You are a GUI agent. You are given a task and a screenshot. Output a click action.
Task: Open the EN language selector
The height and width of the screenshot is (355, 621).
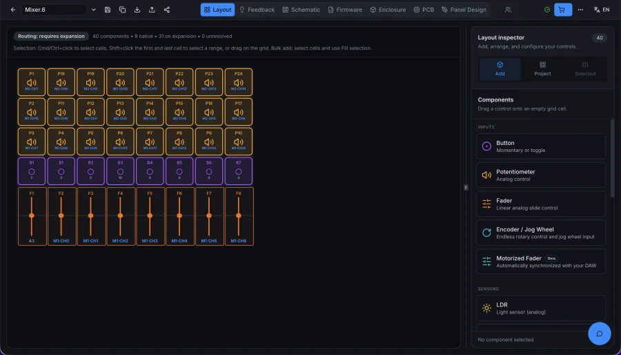(602, 10)
